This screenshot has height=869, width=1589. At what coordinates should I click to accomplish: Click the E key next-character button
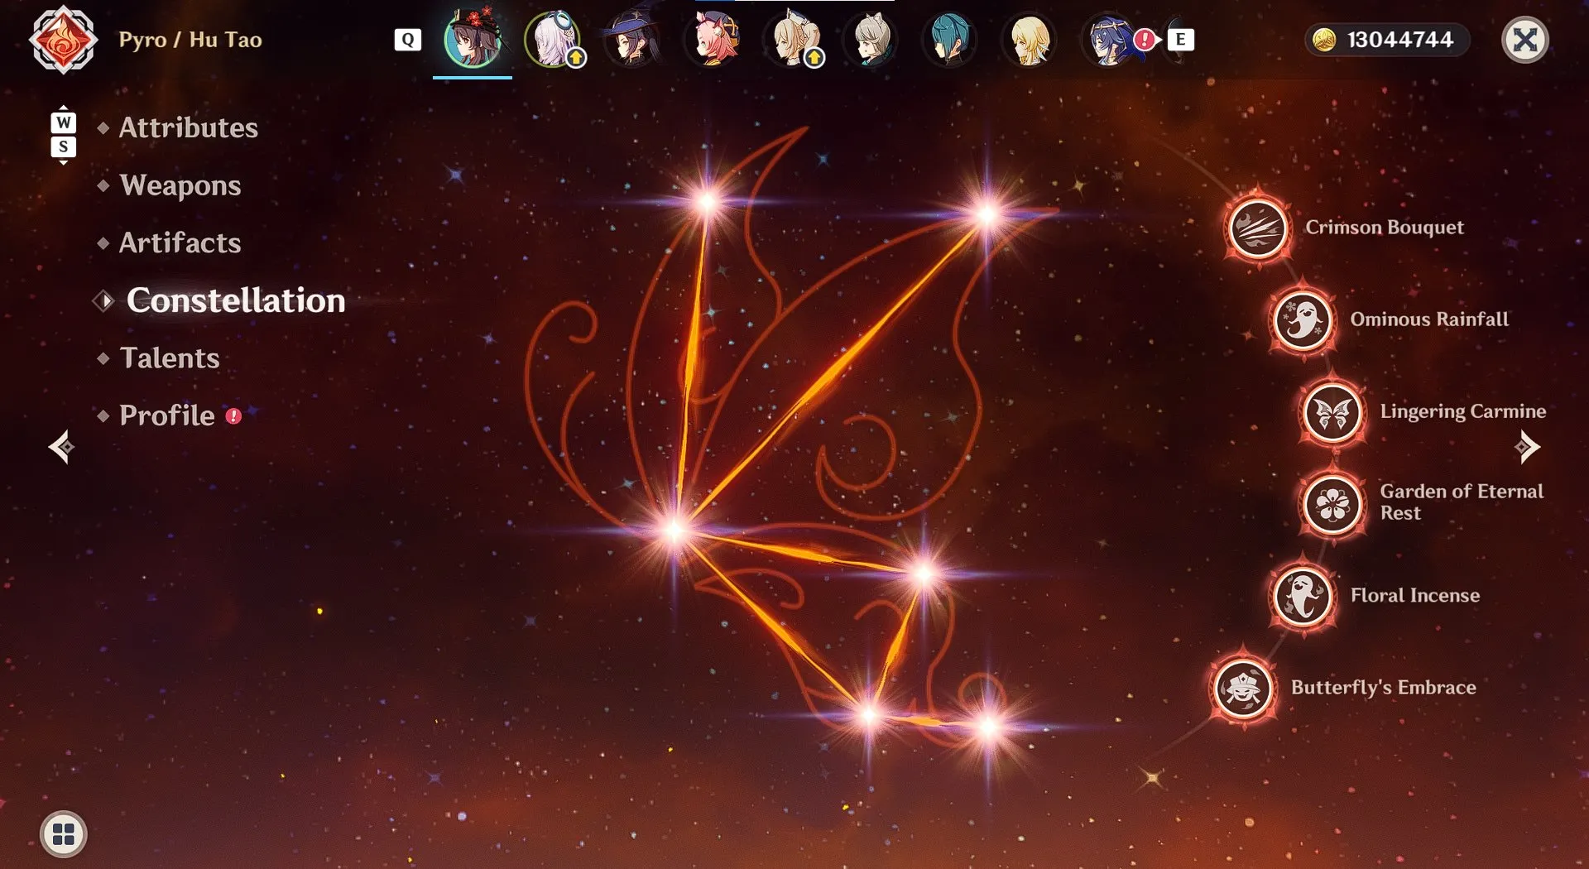click(x=1181, y=40)
